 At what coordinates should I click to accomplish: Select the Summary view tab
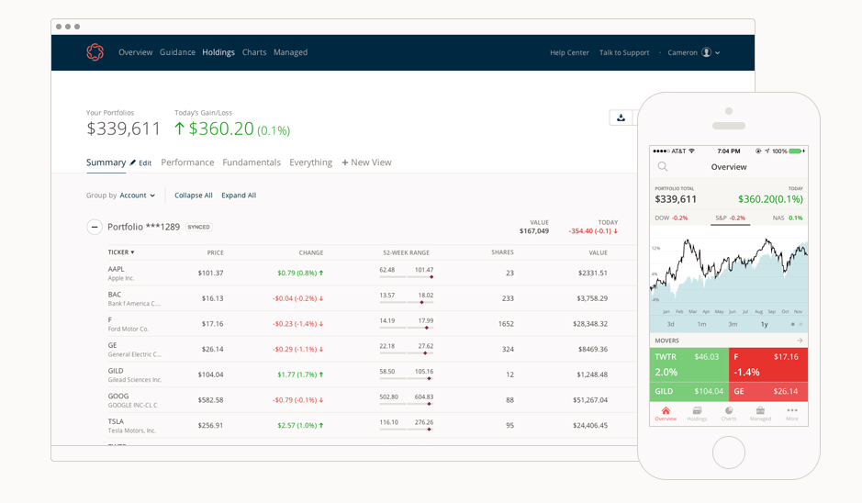tap(106, 162)
